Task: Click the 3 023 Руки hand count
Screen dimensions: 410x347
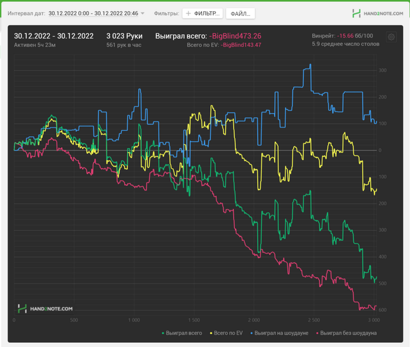Action: tap(124, 36)
